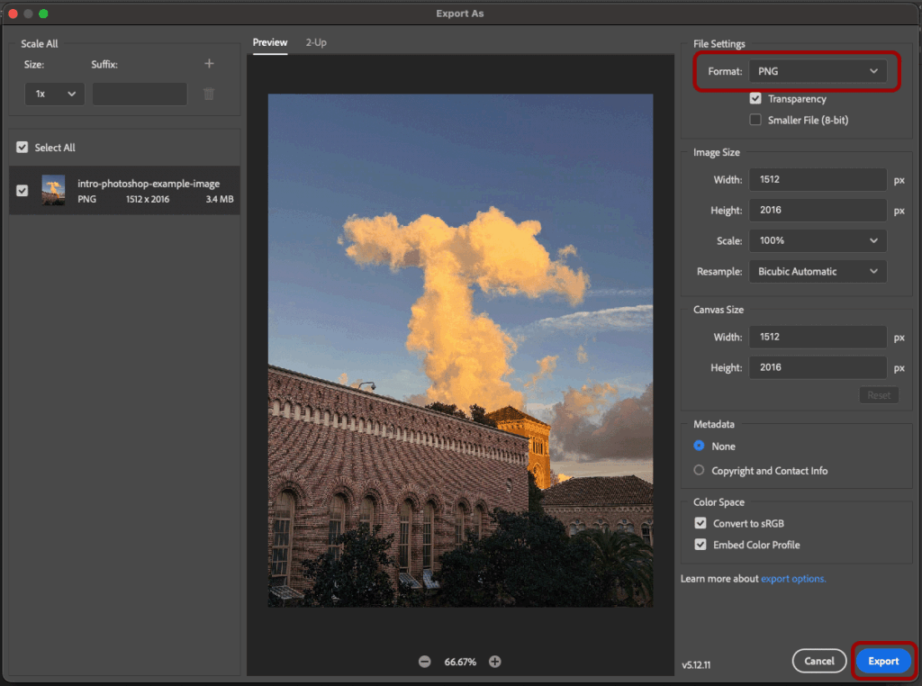Expand the Scale 100% dropdown
Screen dimensions: 922x686
pos(818,240)
